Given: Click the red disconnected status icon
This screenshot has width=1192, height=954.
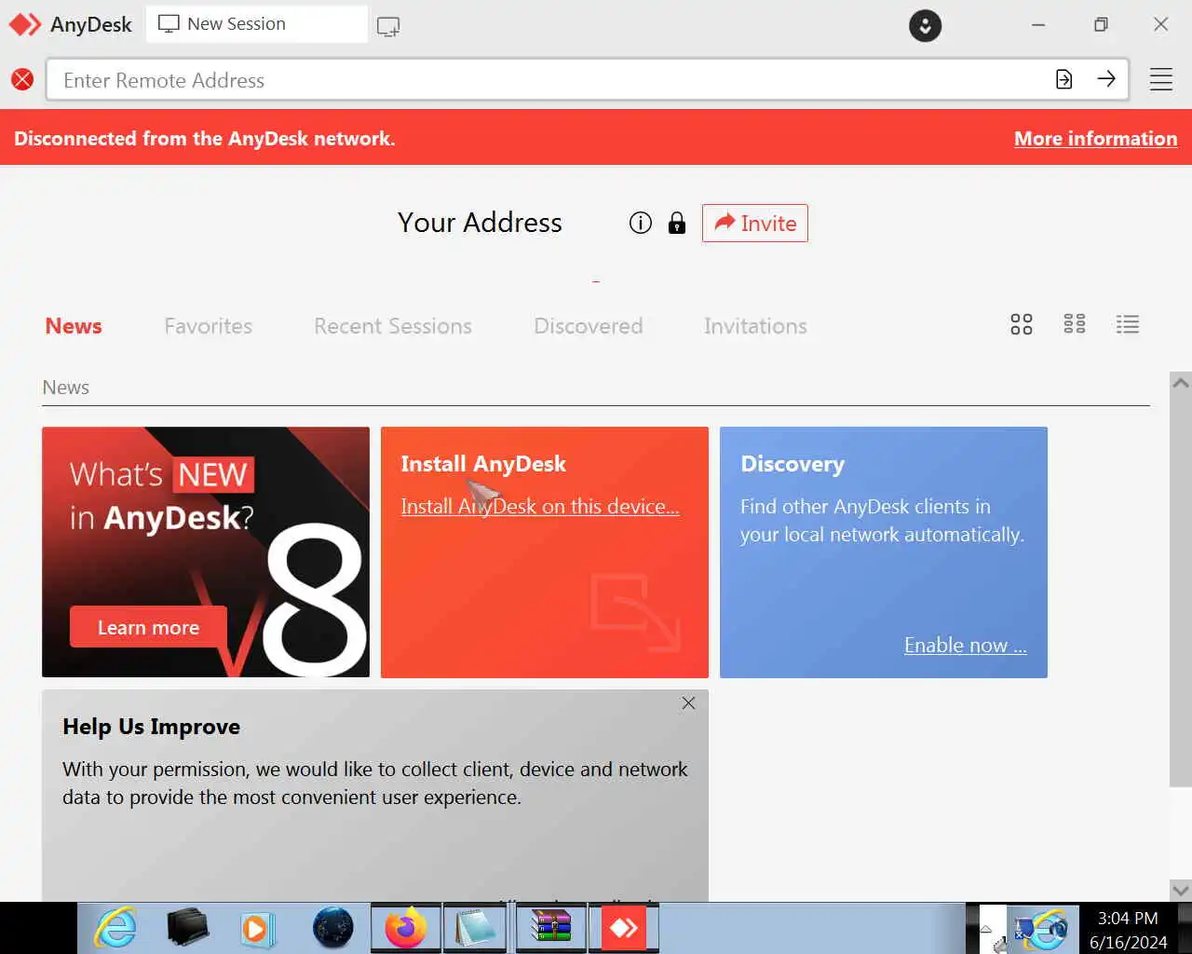Looking at the screenshot, I should point(22,79).
